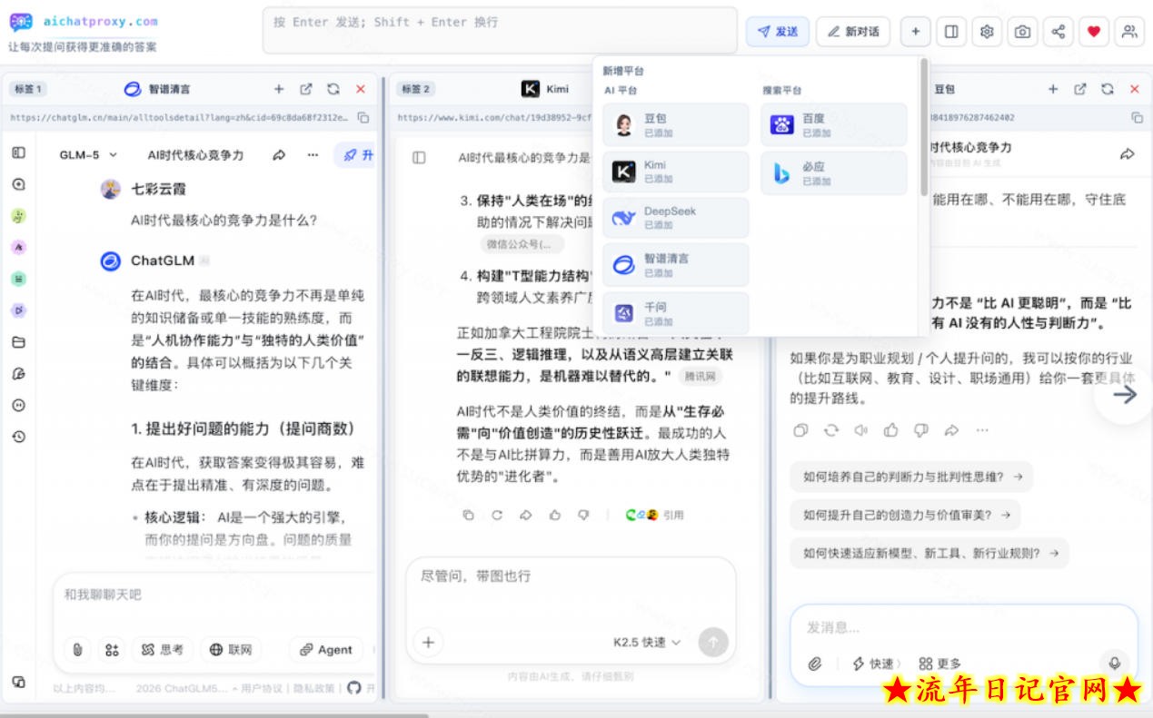
Task: Toggle the split layout icon in top toolbar
Action: pyautogui.click(x=951, y=32)
